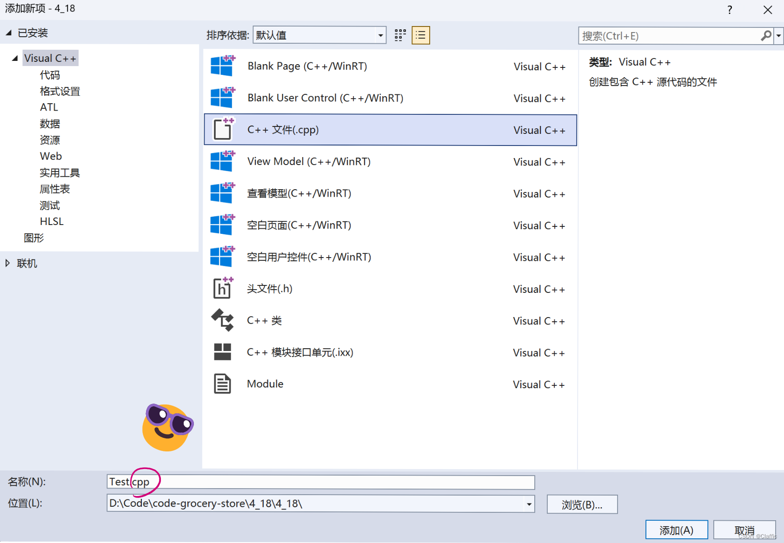This screenshot has height=543, width=784.
Task: Select the C++ 文件(.cpp) label
Action: coord(283,130)
